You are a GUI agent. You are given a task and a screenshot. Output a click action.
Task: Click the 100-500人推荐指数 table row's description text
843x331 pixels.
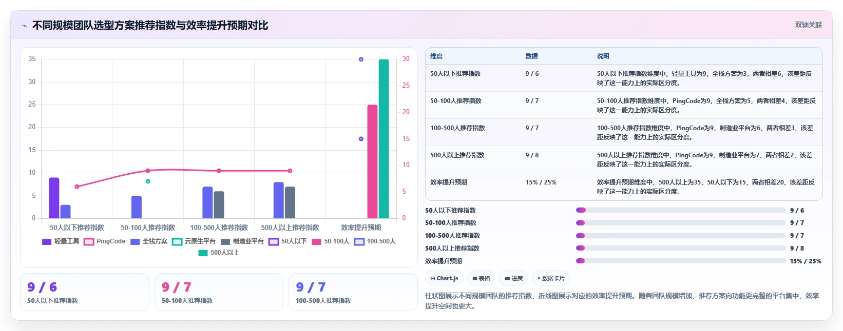point(705,133)
